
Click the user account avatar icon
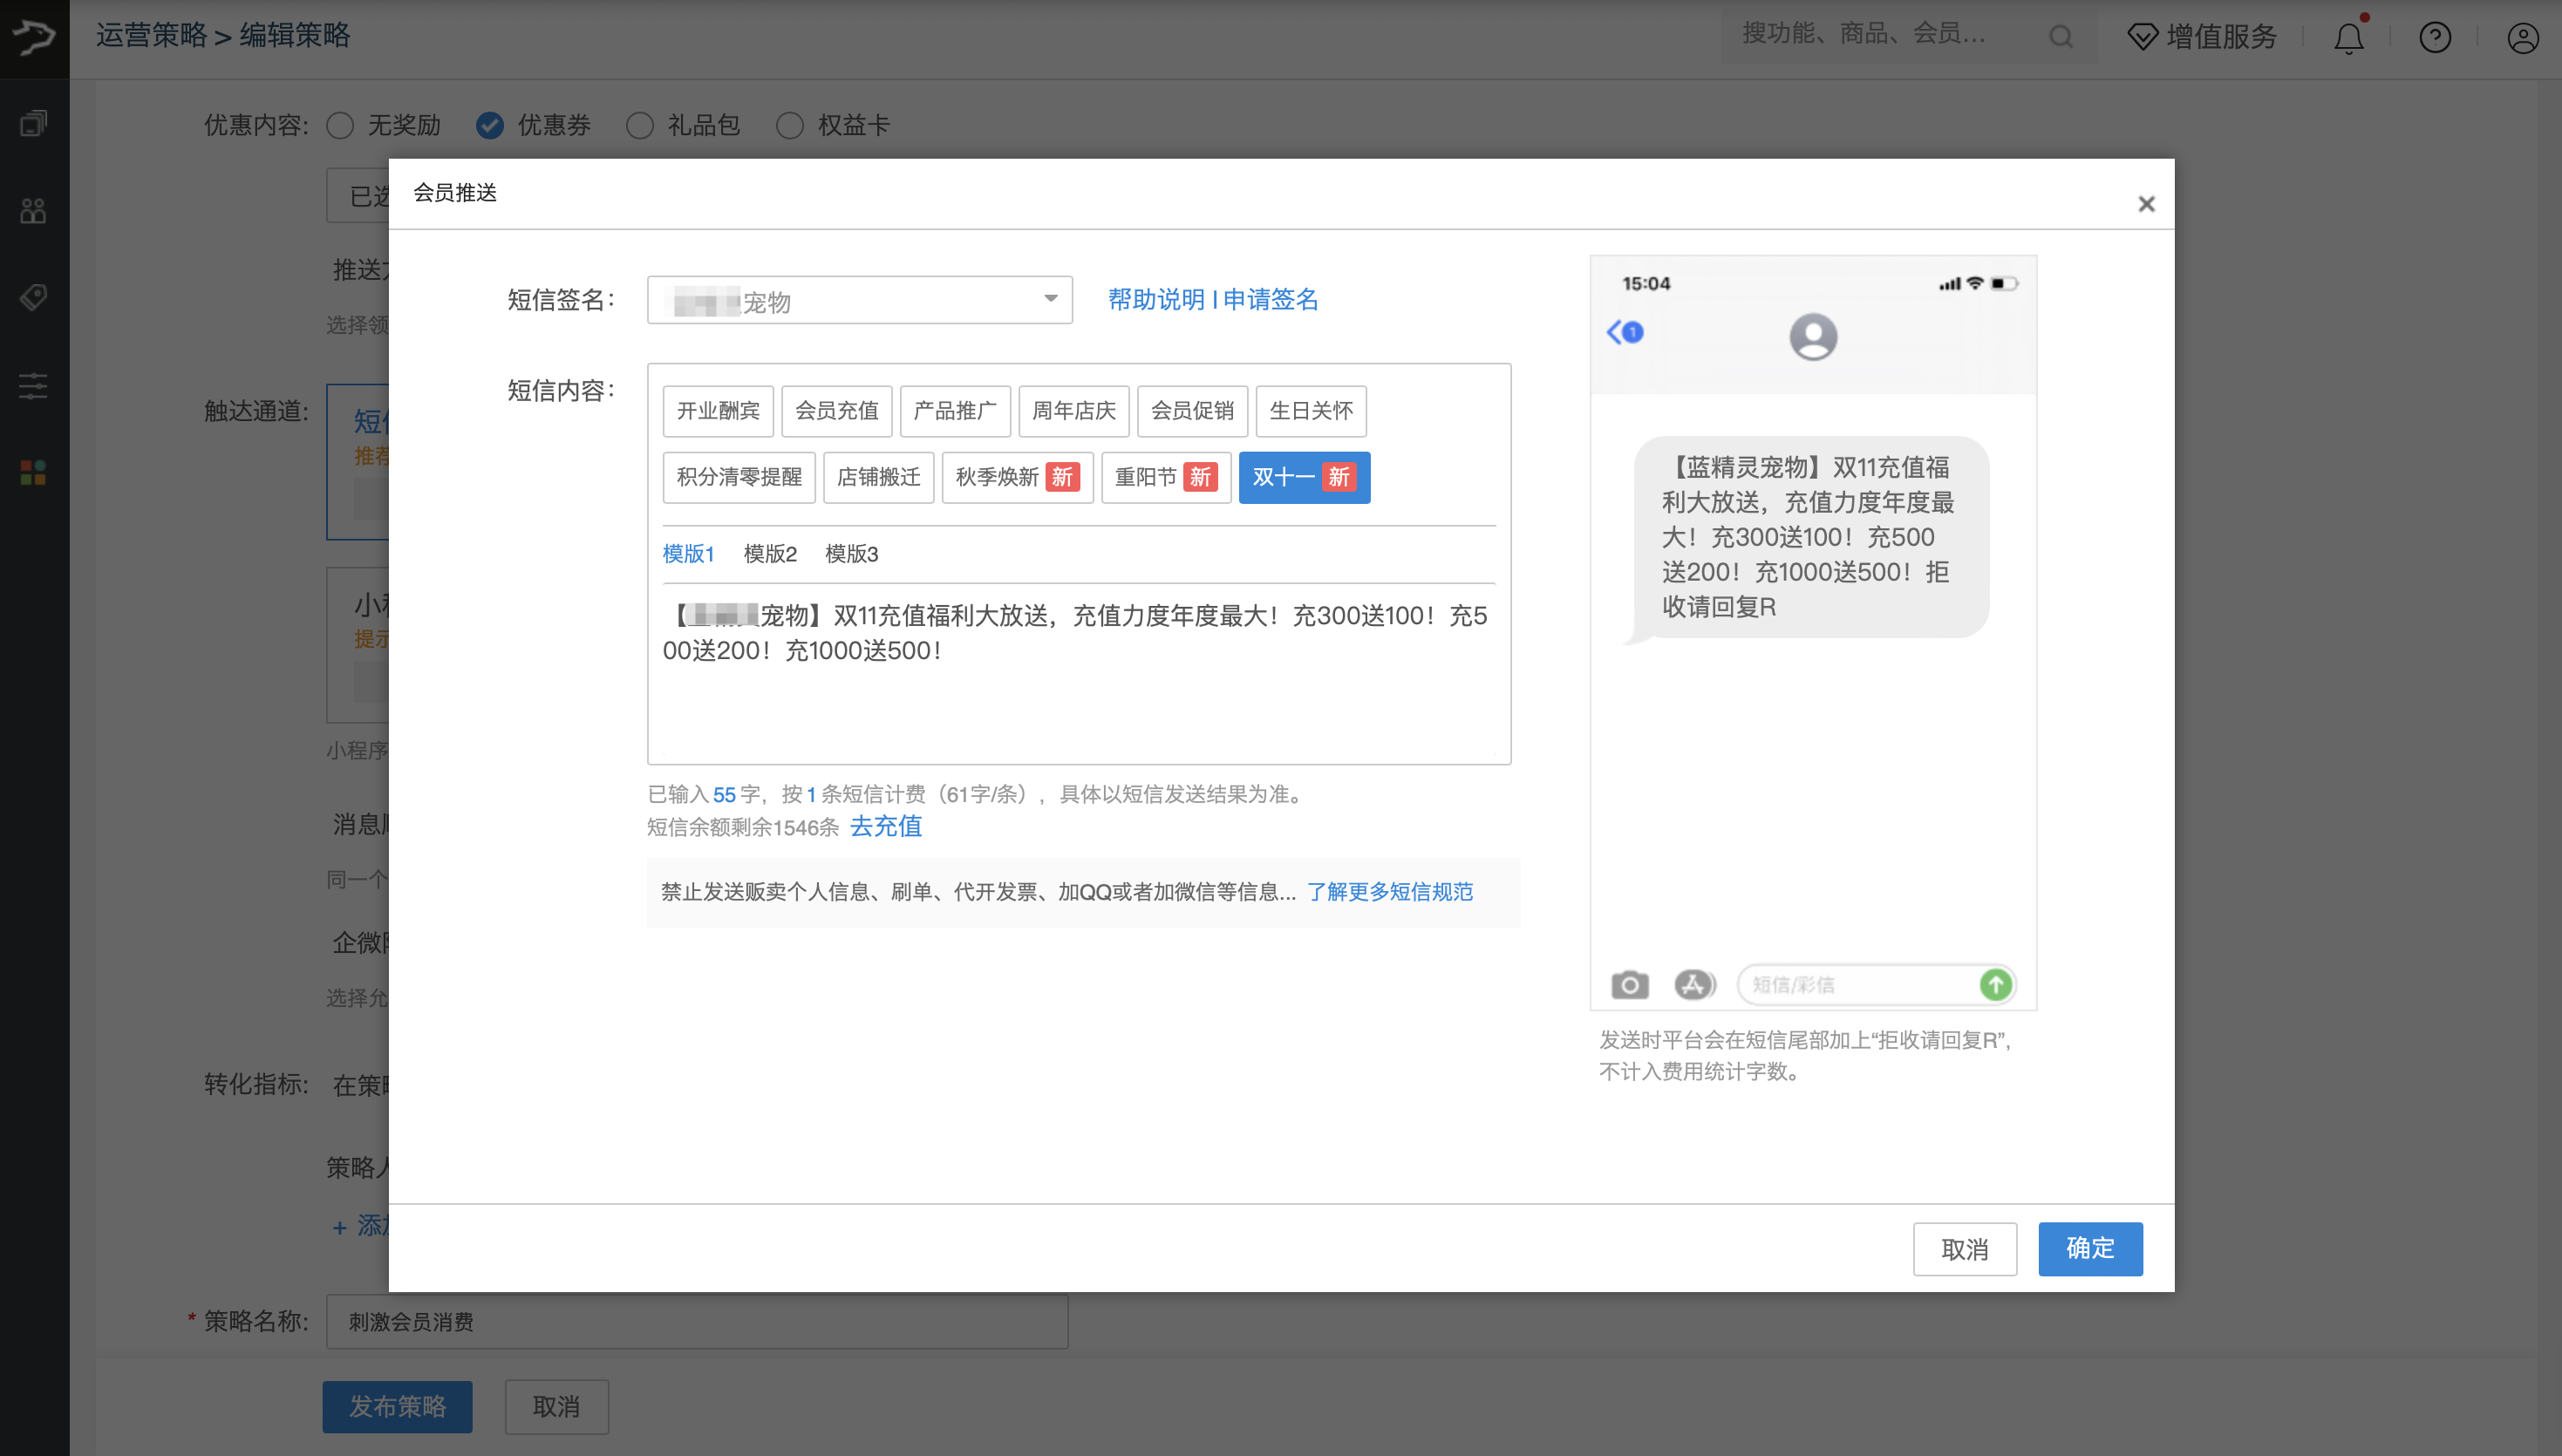pyautogui.click(x=2522, y=38)
